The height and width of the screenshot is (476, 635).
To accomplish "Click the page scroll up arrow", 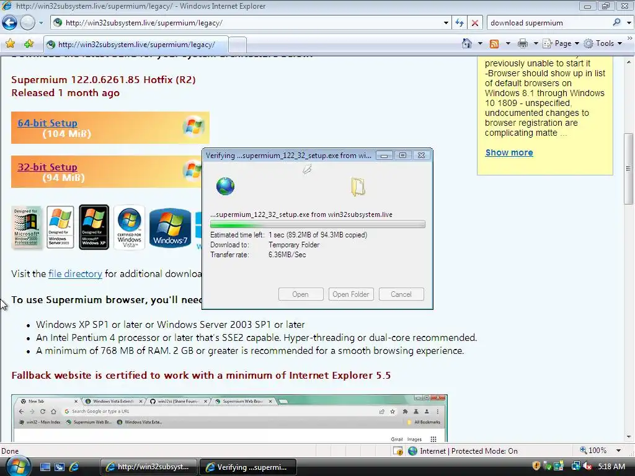I will (629, 62).
